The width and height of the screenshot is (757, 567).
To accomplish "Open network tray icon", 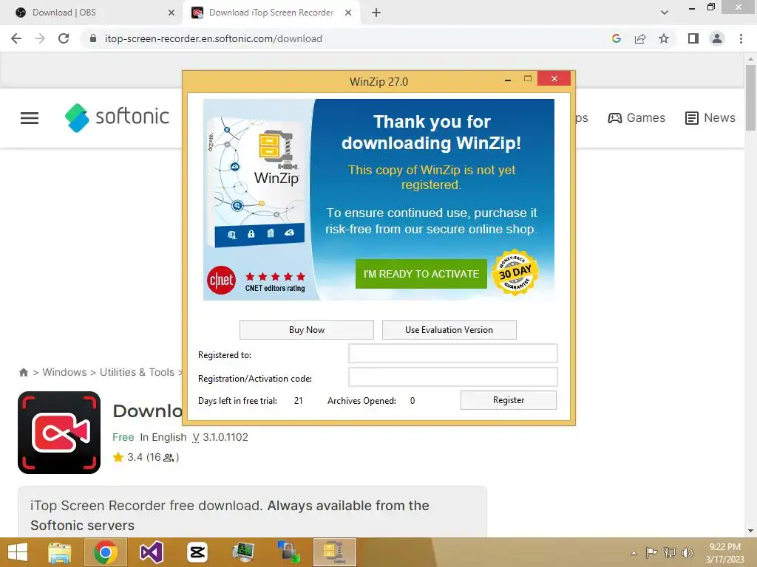I will point(670,553).
